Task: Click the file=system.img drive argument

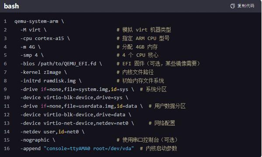Action: 86,89
